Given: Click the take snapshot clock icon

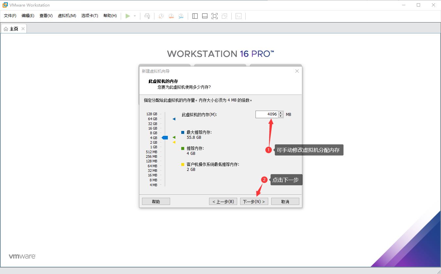Looking at the screenshot, I should (x=161, y=16).
